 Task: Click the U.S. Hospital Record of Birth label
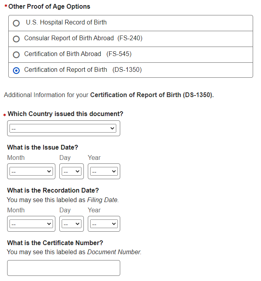[66, 22]
